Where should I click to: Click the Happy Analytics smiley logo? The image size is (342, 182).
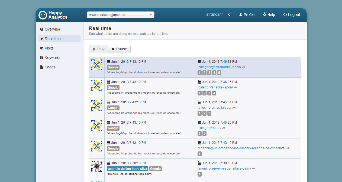[43, 15]
